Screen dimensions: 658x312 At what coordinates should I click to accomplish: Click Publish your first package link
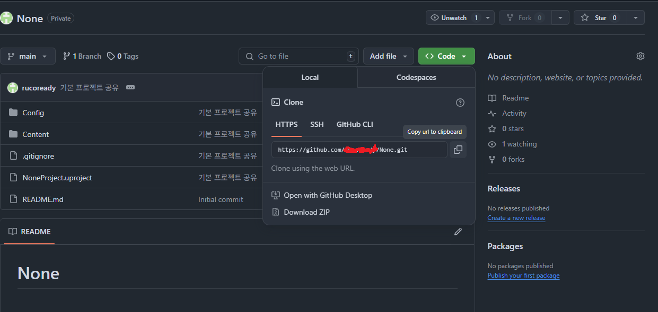pos(523,276)
